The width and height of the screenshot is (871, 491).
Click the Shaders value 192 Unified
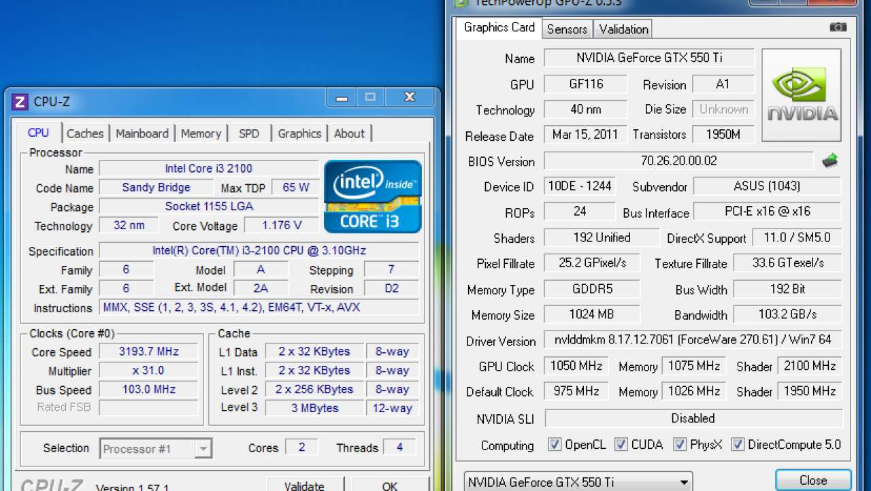(602, 237)
